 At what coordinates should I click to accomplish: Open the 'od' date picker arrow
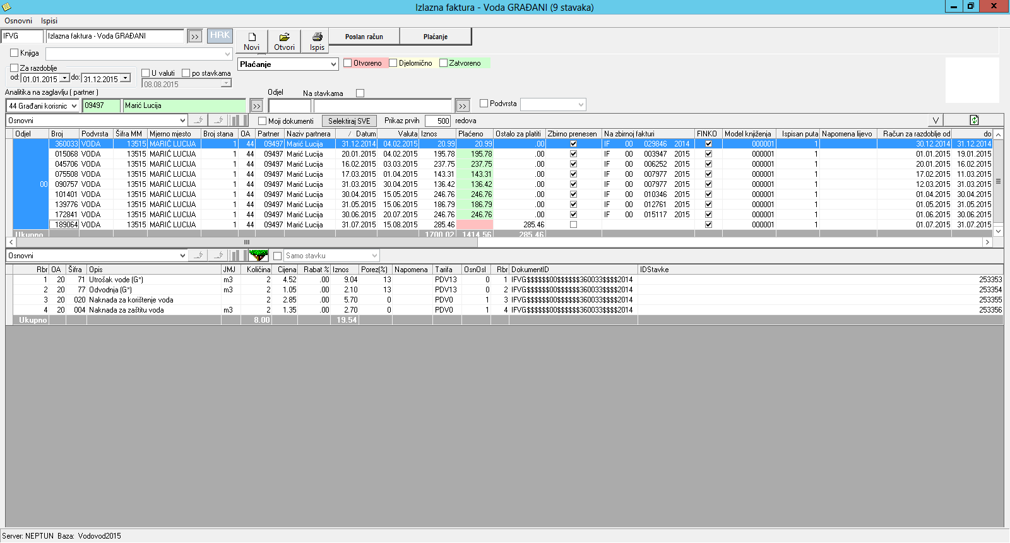pyautogui.click(x=64, y=78)
